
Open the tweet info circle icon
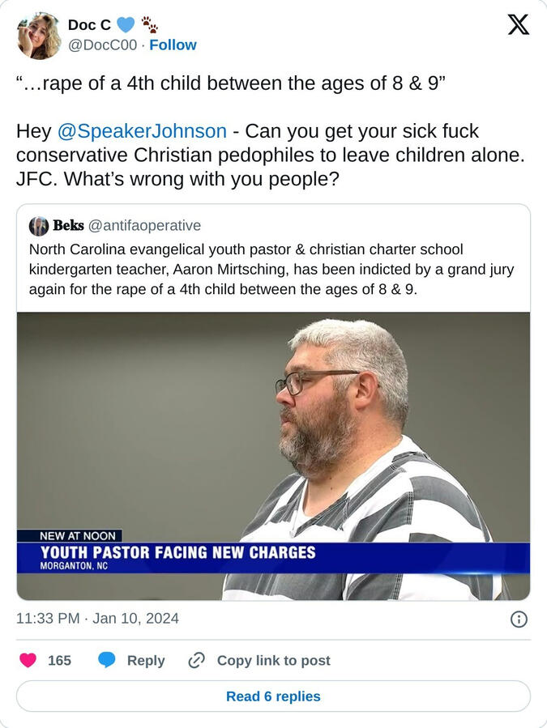pos(519,619)
